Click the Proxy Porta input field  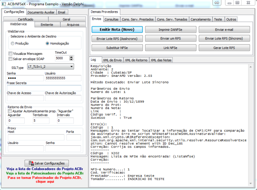click(74, 137)
